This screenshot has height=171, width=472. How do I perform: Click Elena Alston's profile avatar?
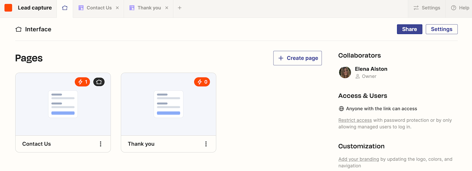point(345,72)
